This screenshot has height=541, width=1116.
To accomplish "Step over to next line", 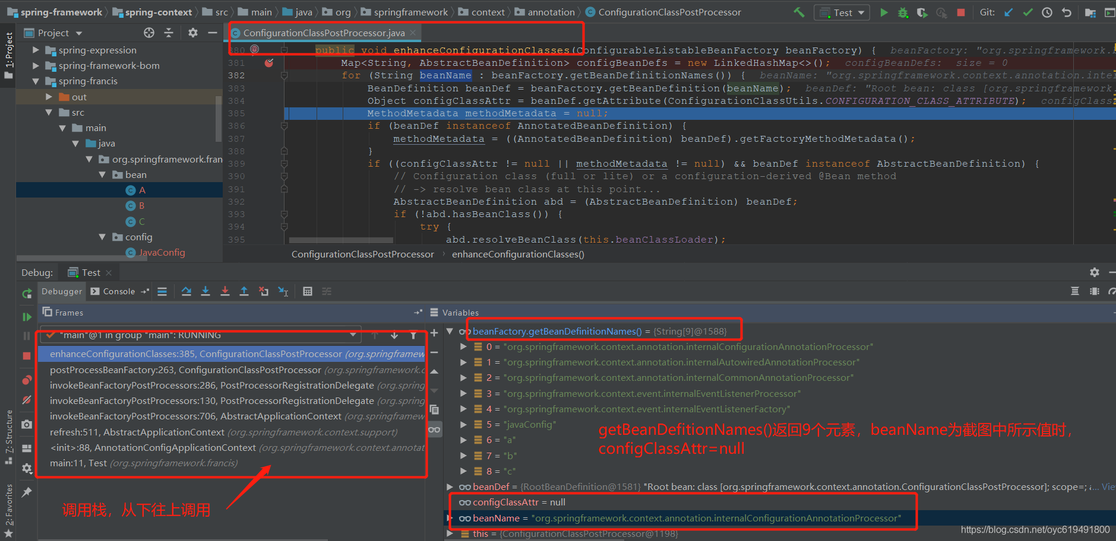I will [x=186, y=291].
